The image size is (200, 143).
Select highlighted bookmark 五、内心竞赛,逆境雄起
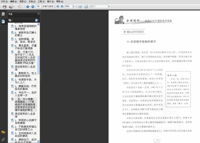26,104
